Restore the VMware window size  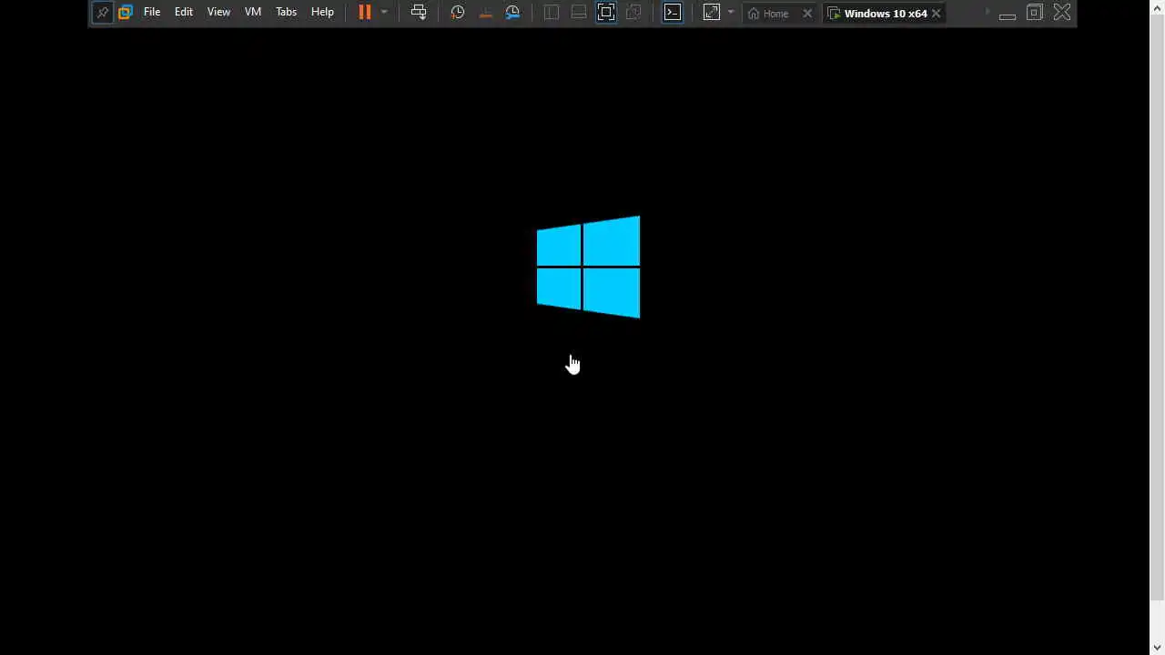click(x=1035, y=13)
